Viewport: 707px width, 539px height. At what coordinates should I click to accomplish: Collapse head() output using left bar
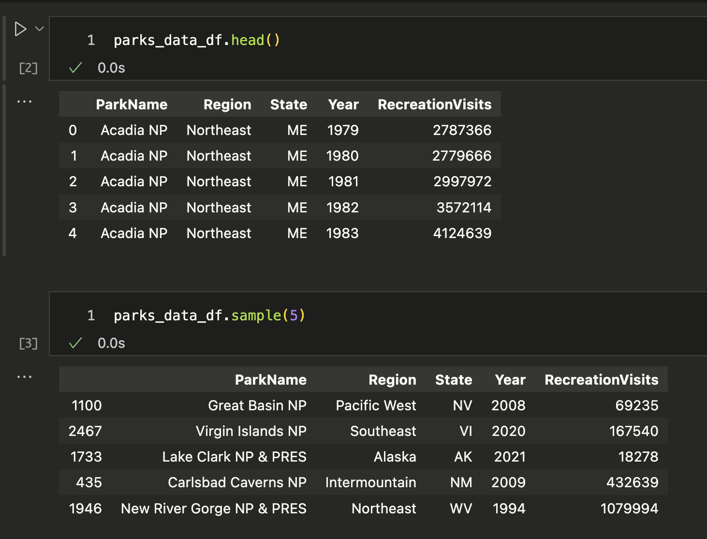4,169
